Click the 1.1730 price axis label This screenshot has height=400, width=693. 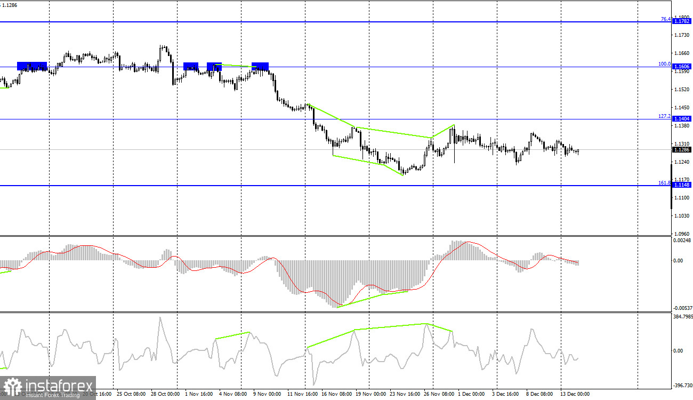682,35
